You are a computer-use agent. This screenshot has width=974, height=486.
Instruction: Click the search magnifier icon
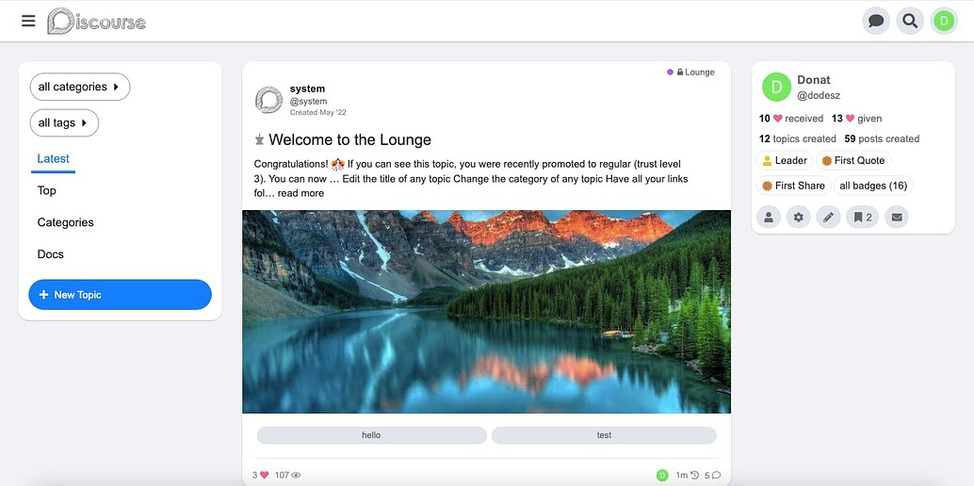pos(910,21)
